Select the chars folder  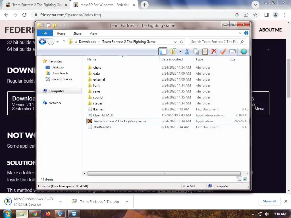[x=168, y=68]
